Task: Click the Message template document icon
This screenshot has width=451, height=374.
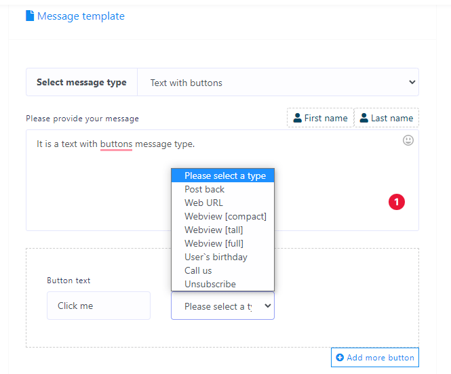Action: click(x=30, y=16)
